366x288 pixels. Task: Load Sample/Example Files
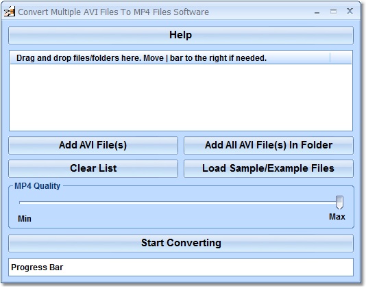point(269,168)
